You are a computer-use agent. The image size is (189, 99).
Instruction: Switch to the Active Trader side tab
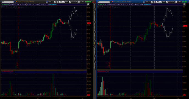tap(94, 27)
